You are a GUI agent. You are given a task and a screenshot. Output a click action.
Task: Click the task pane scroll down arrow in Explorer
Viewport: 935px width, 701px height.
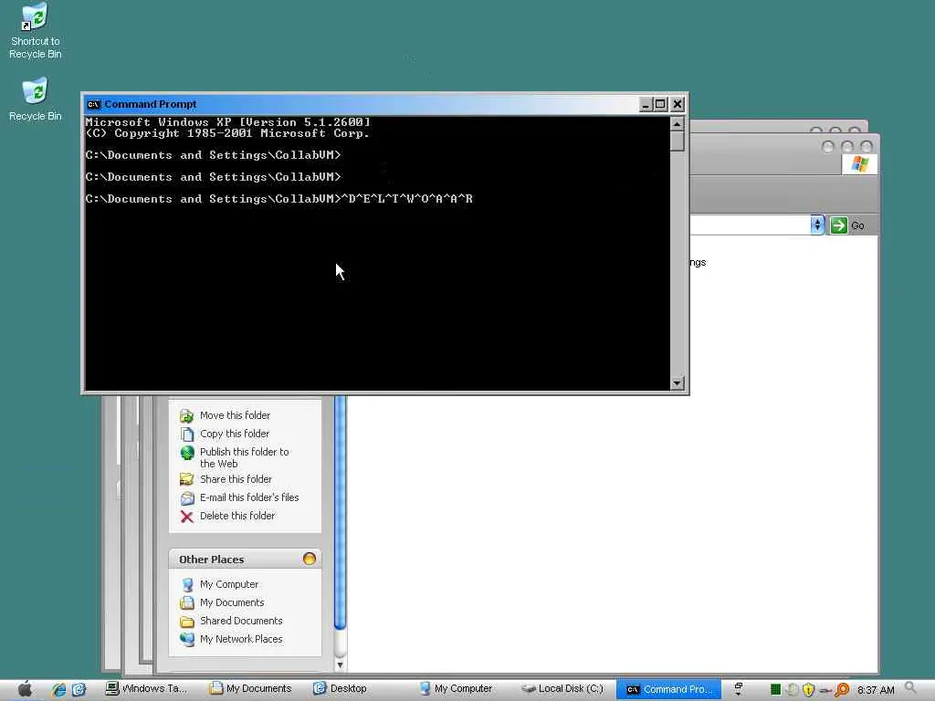[340, 664]
